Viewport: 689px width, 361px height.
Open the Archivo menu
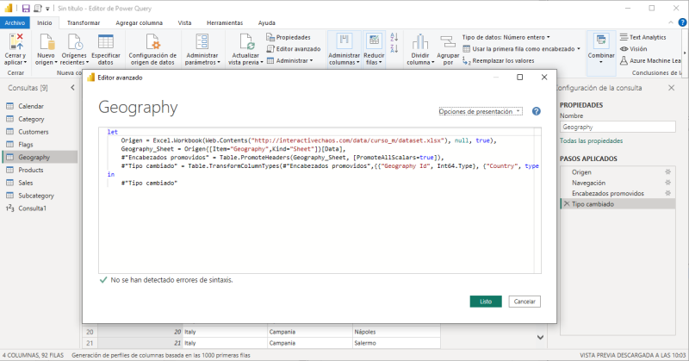[x=15, y=23]
